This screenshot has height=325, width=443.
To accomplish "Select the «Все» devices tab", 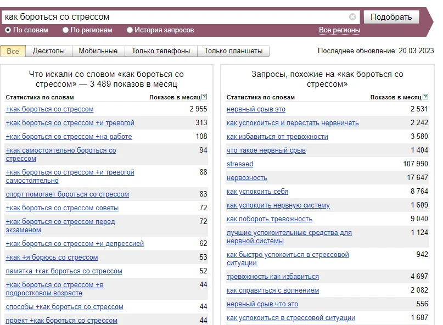I will tap(12, 51).
